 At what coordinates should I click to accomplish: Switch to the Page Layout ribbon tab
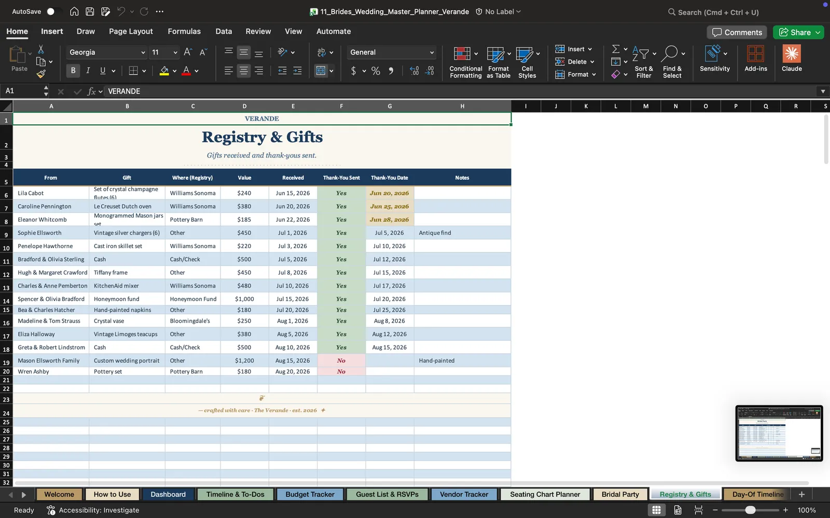[131, 32]
